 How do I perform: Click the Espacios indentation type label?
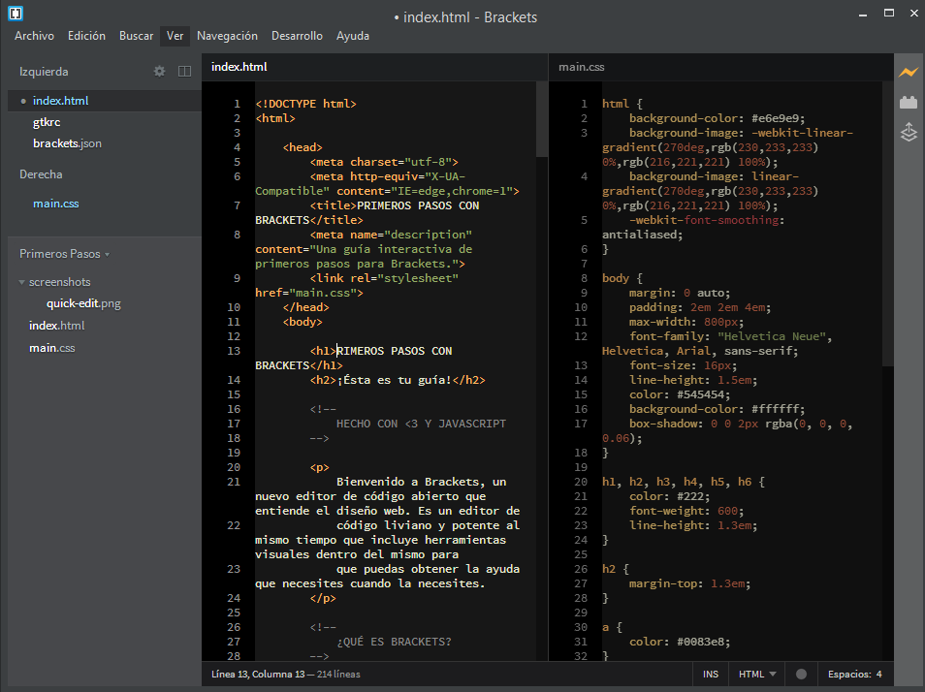pyautogui.click(x=849, y=674)
